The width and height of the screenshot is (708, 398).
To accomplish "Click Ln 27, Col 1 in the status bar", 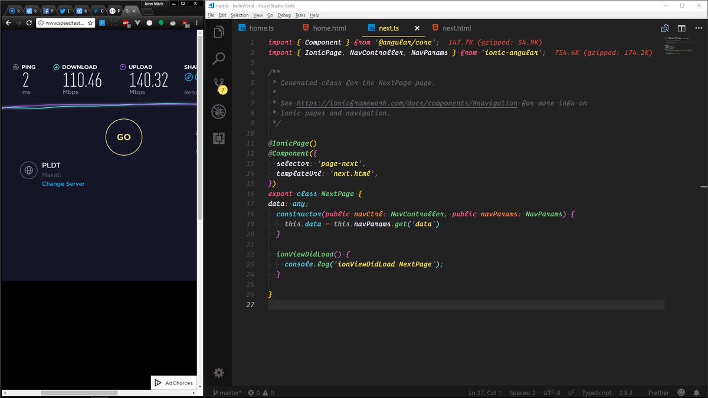I will tap(485, 393).
